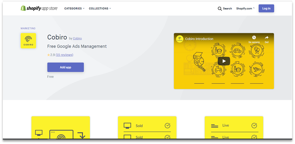
Task: Click the Se senere clock icon
Action: (x=254, y=37)
